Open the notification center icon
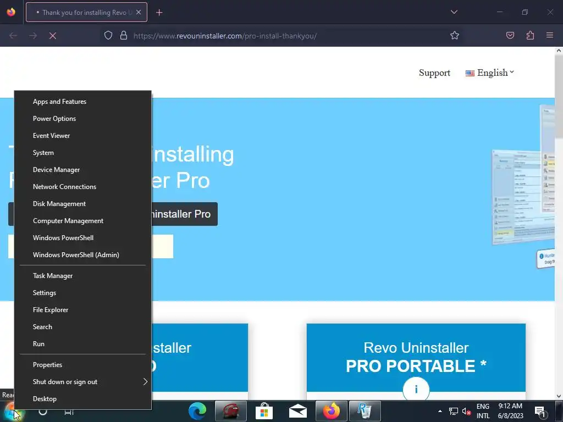Screen dimensions: 563x422 540,411
